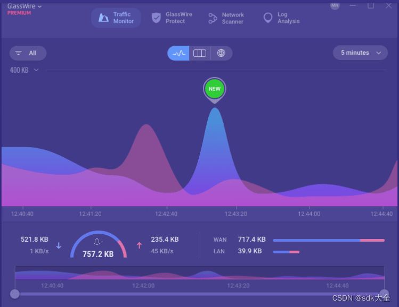This screenshot has width=399, height=307.
Task: Grab the left timeline range handle
Action: tap(15, 294)
